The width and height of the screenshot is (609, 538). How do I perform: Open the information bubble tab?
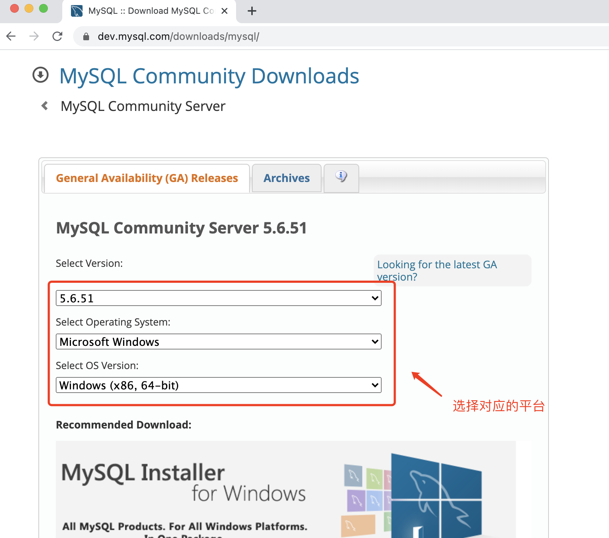pyautogui.click(x=341, y=178)
